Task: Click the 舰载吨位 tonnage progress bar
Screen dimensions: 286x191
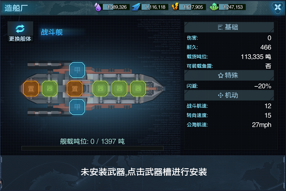Action: click(x=92, y=148)
